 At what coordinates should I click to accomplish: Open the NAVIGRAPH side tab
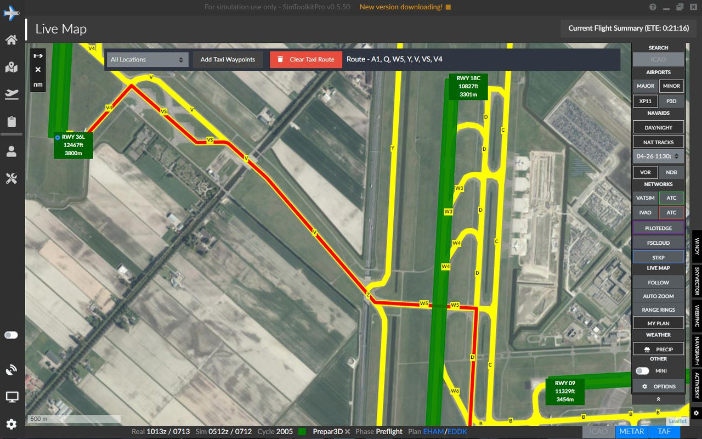click(697, 351)
